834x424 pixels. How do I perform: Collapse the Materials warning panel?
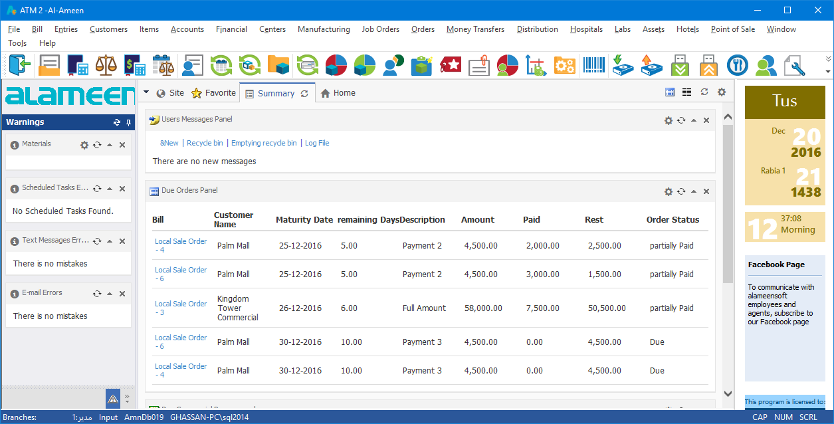coord(110,145)
